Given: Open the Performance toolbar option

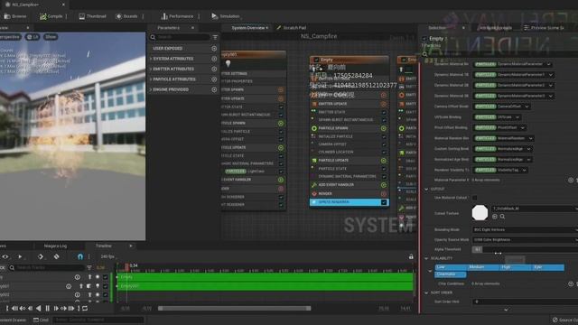Looking at the screenshot, I should tap(177, 16).
